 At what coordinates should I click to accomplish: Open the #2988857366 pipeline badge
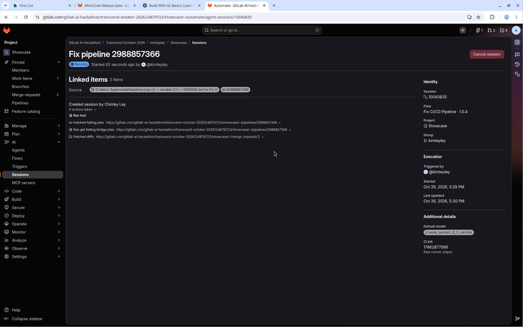click(x=236, y=90)
